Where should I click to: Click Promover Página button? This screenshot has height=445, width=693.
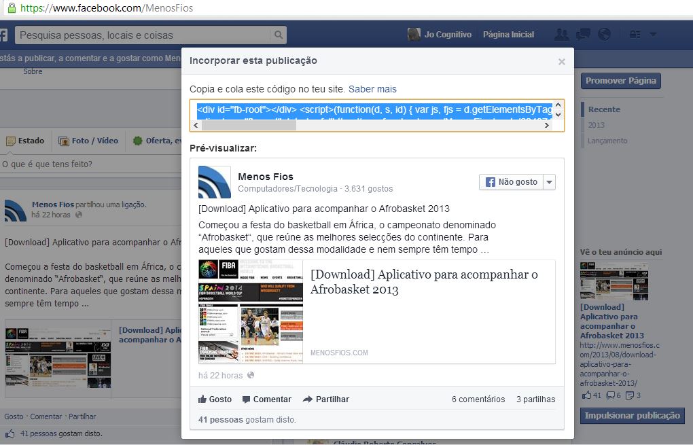coord(620,81)
